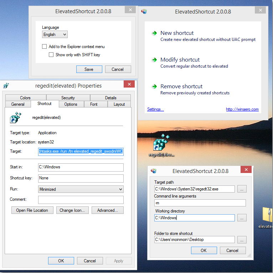Click the Start in field
Viewport: 273px width, 273px height.
(x=81, y=167)
